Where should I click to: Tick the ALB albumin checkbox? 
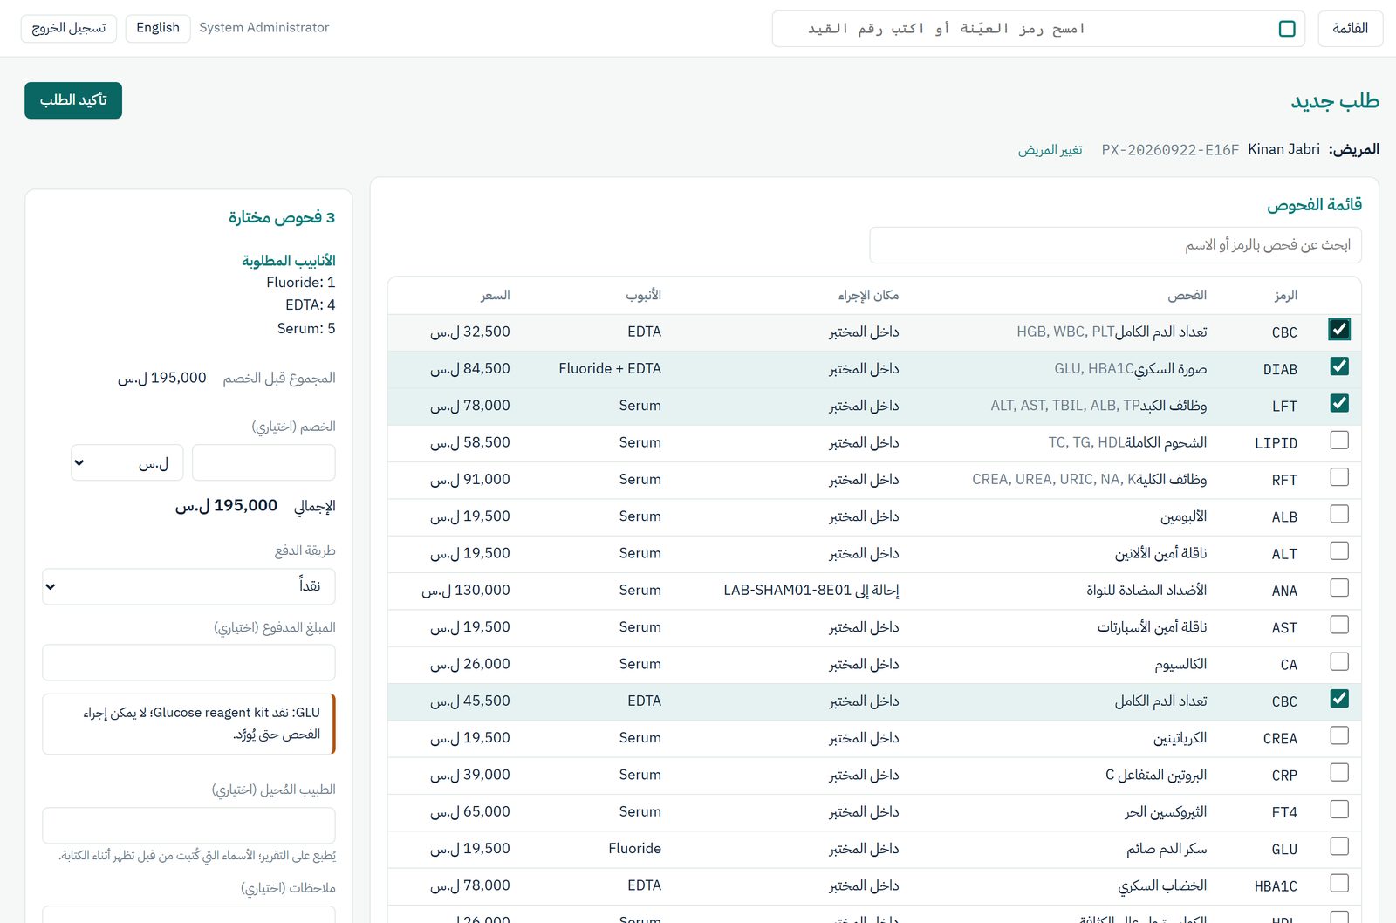(1339, 514)
